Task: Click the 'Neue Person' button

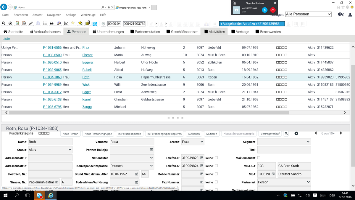Action: pos(70,134)
